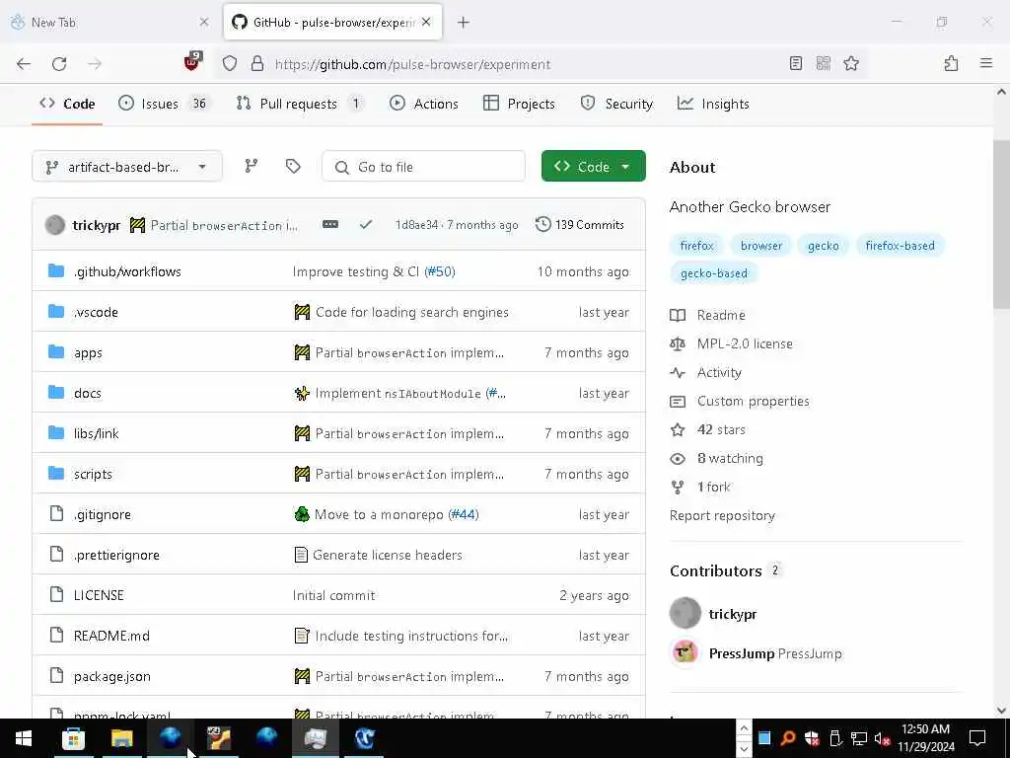This screenshot has width=1010, height=758.
Task: Select the New Tab browser tab
Action: pos(109,22)
